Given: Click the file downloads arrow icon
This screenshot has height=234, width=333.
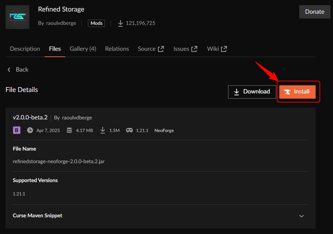Looking at the screenshot, I should (x=103, y=130).
